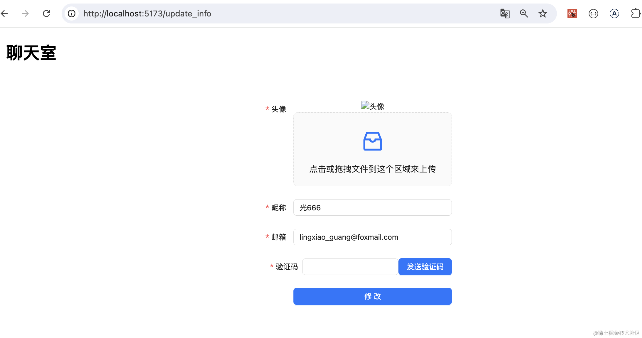Bookmark page with star icon
Viewport: 642px width, 338px height.
point(543,13)
